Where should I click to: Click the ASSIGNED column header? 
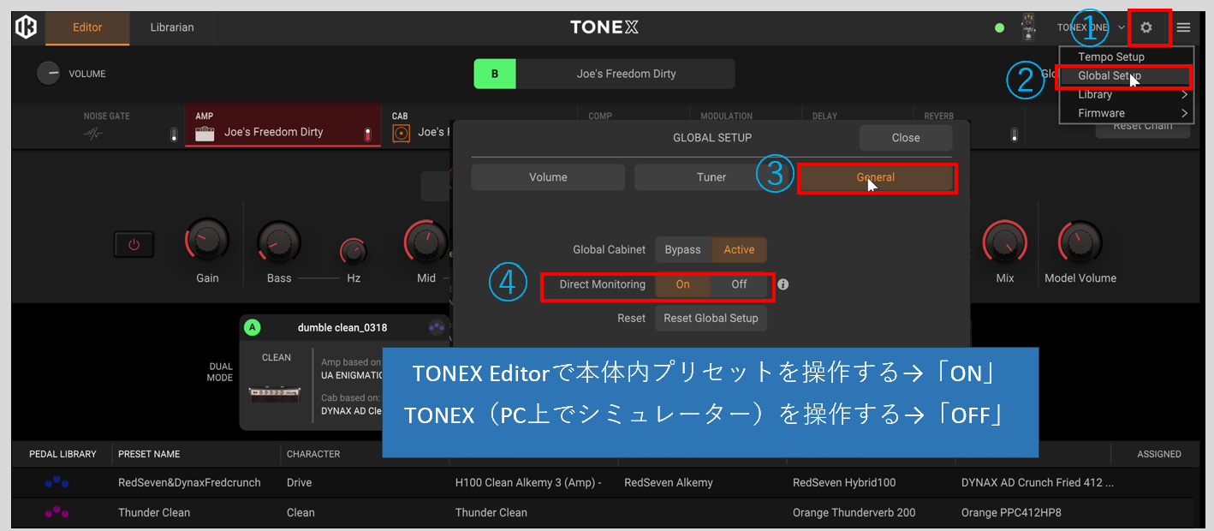pyautogui.click(x=1159, y=454)
